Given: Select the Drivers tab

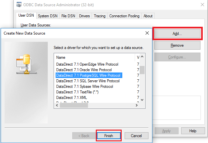Looking at the screenshot, I should (84, 16).
